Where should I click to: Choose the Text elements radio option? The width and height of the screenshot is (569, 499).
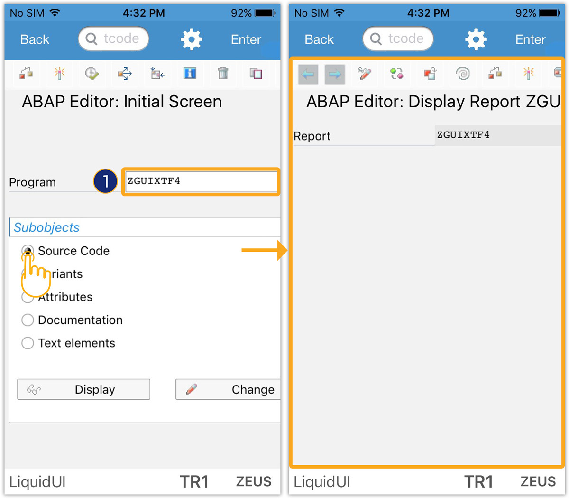point(28,343)
